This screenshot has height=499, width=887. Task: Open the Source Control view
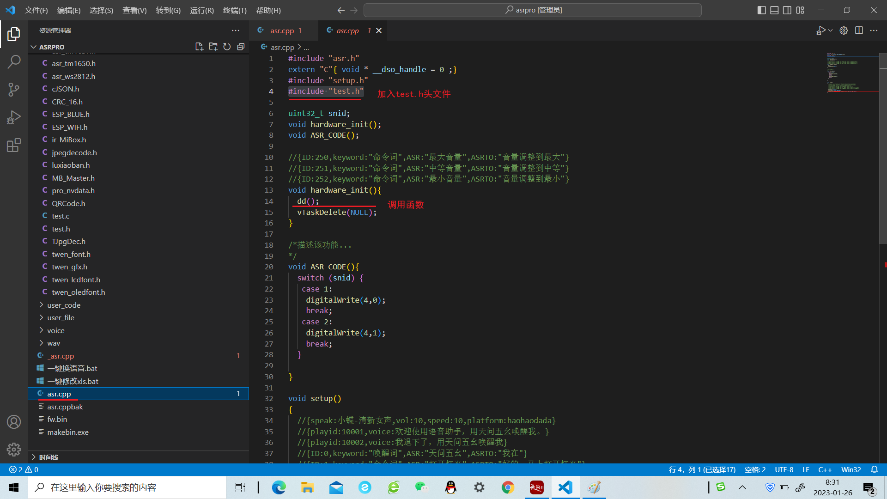[x=14, y=89]
